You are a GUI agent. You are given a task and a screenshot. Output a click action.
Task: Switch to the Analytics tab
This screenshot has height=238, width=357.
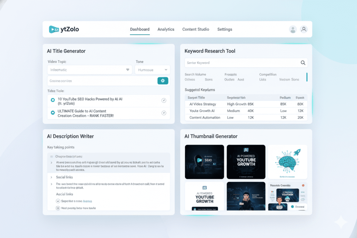point(166,29)
